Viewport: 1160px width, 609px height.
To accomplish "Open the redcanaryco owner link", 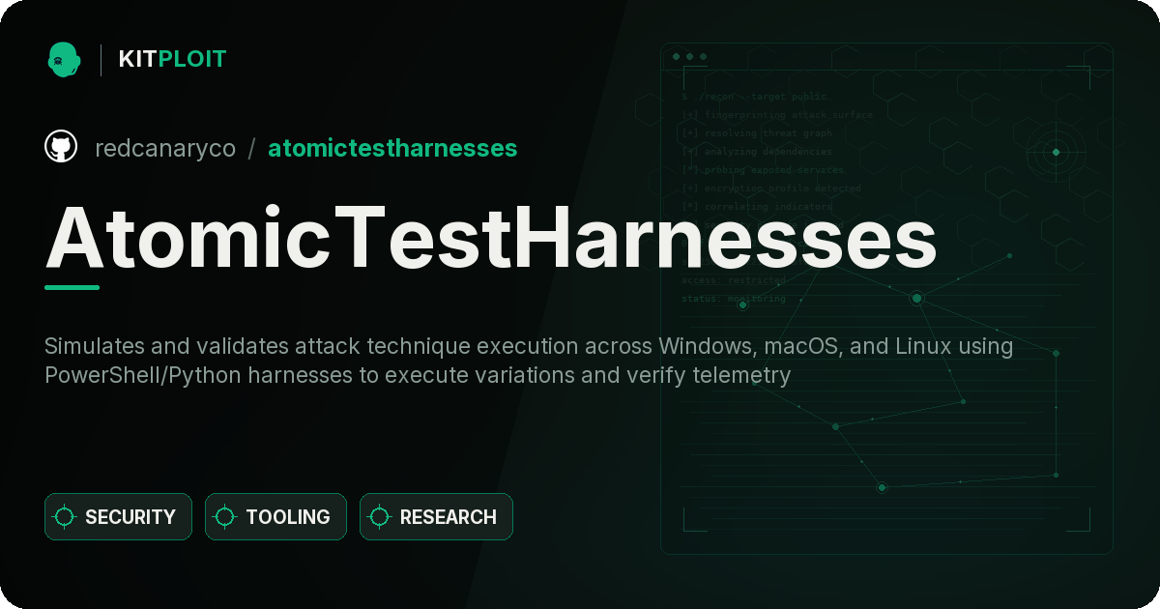I will [x=165, y=148].
